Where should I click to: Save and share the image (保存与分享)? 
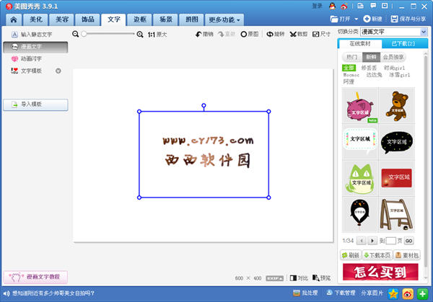click(x=408, y=19)
